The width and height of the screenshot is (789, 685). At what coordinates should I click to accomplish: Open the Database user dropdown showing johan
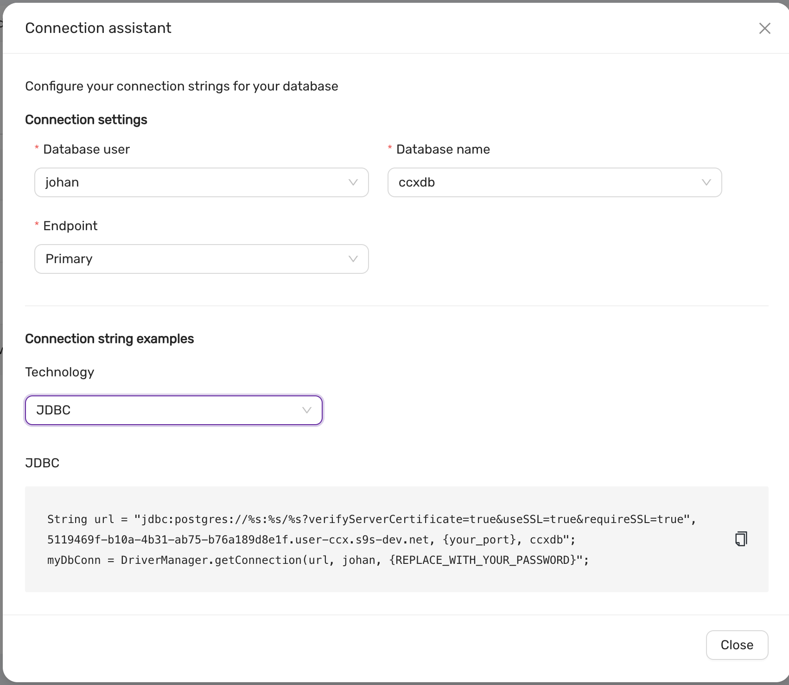tap(201, 182)
